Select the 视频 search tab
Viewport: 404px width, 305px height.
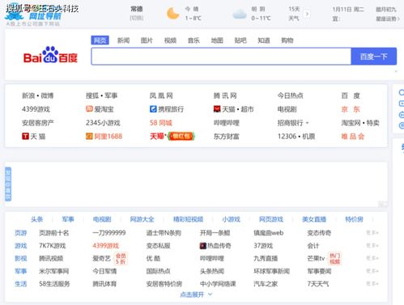170,40
